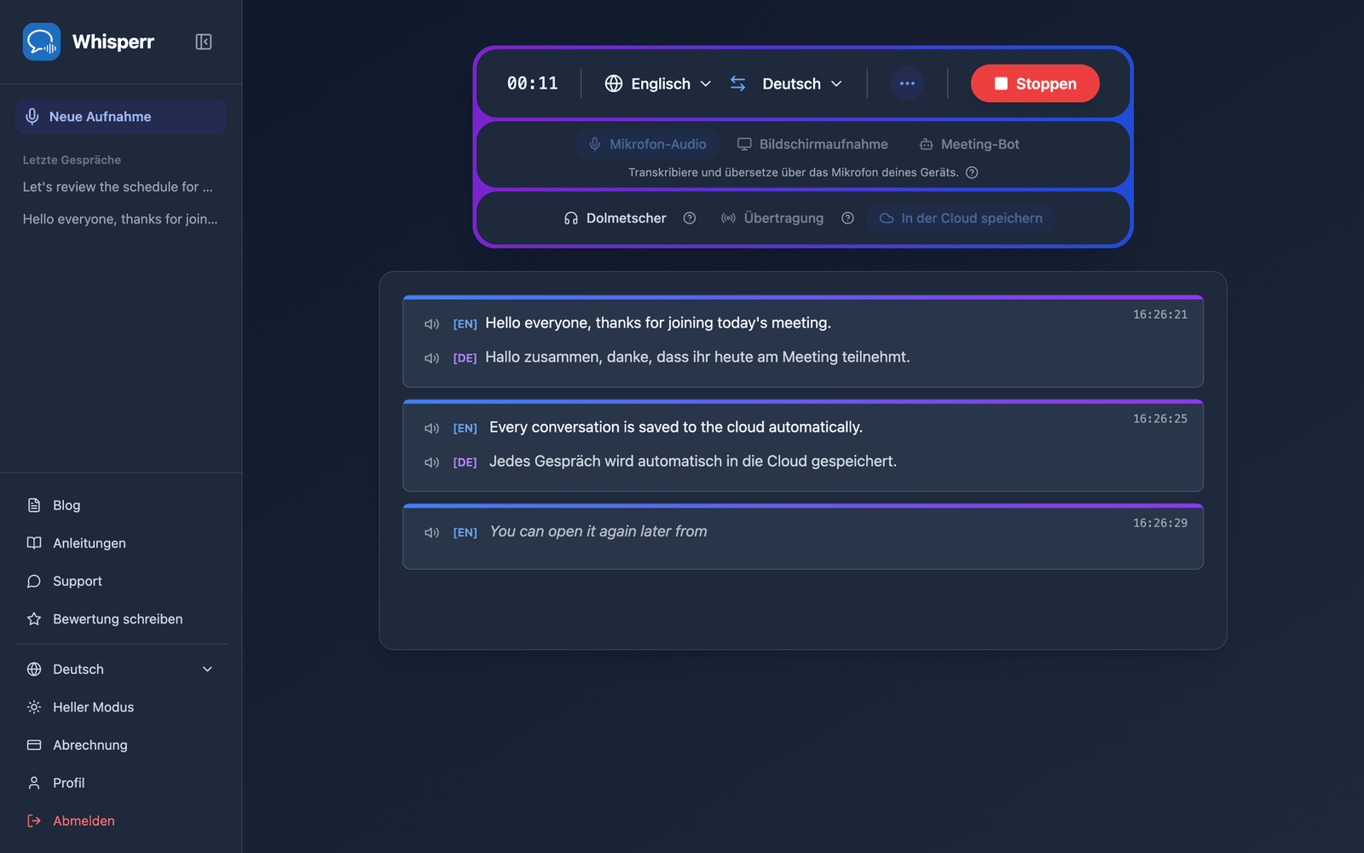Click the text "Jedes Gespräch wird automatisch in die Cloud gespeichert."
This screenshot has height=853, width=1364.
(x=693, y=461)
